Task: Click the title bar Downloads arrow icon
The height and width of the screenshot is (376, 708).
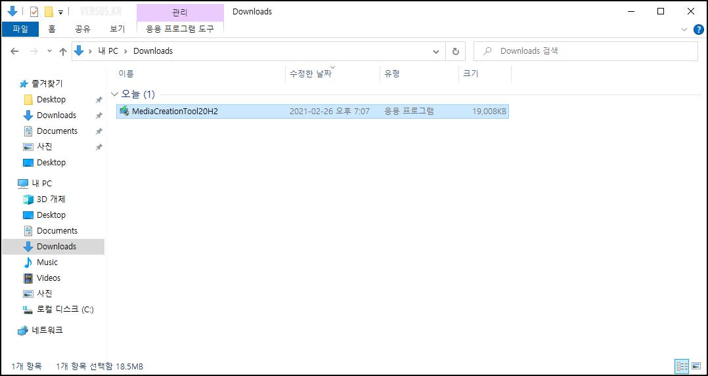Action: [x=12, y=11]
